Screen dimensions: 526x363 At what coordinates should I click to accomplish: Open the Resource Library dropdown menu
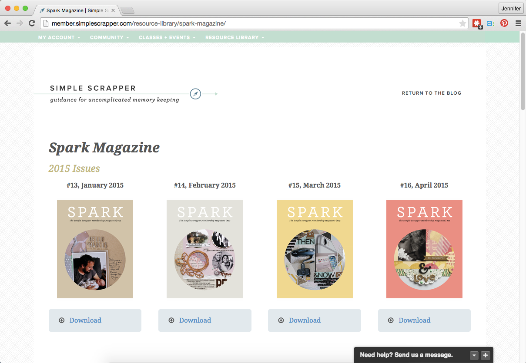tap(235, 37)
